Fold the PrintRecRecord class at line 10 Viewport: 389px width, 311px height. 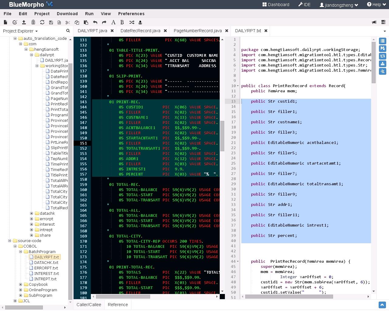pos(238,86)
